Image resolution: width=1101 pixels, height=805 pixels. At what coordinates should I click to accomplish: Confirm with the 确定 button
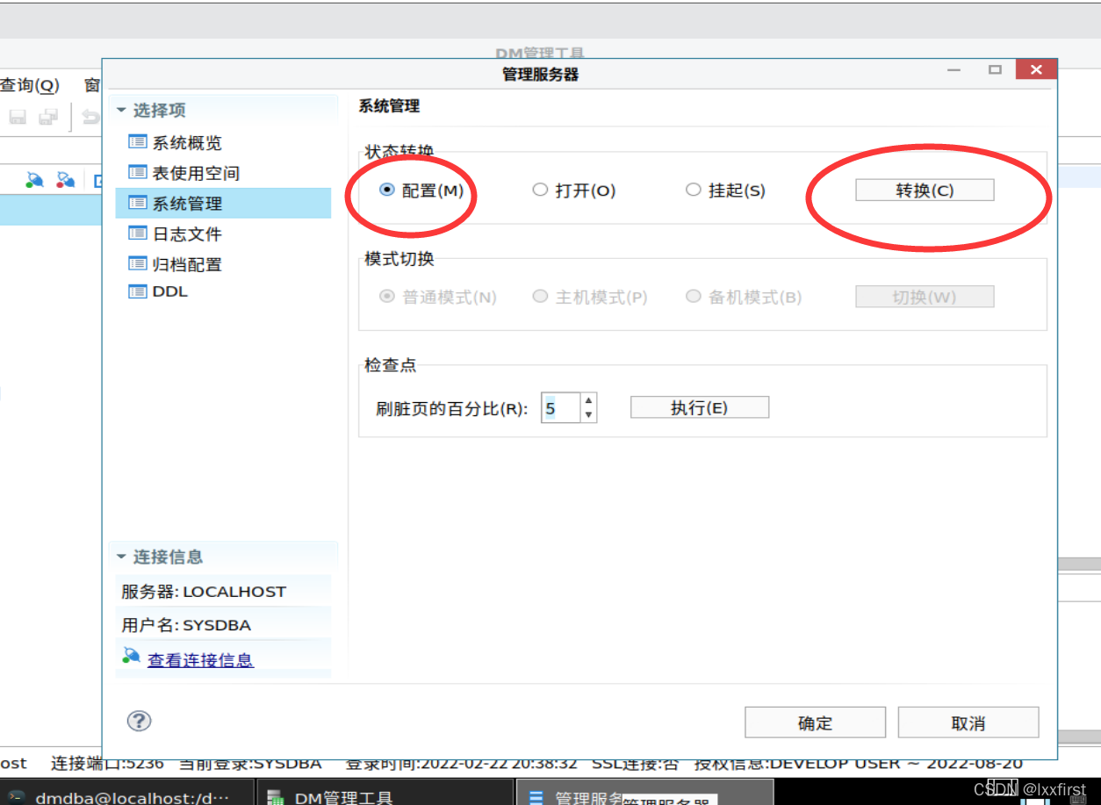pos(815,722)
